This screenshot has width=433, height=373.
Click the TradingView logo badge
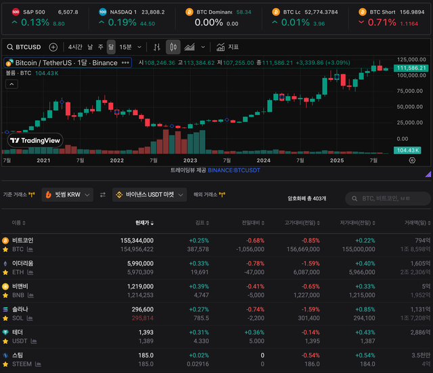point(35,140)
